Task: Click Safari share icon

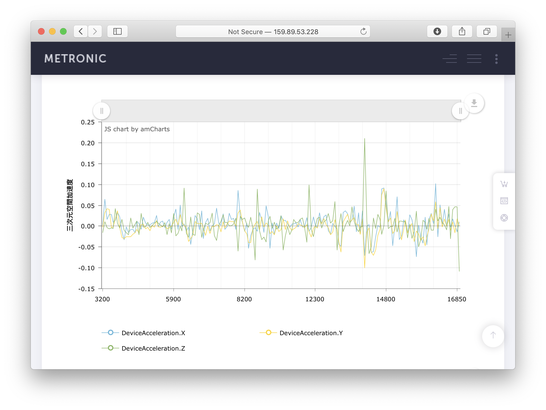Action: coord(462,31)
